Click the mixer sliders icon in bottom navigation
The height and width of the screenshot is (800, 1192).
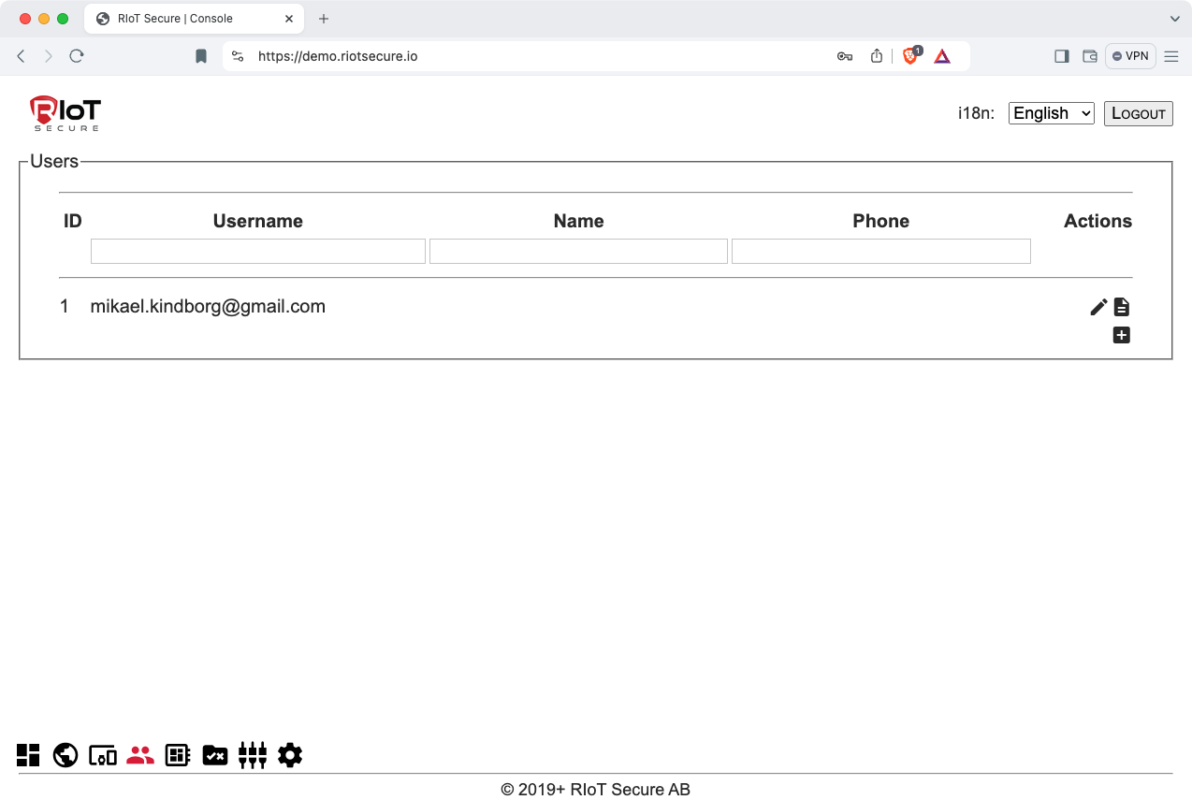[253, 755]
